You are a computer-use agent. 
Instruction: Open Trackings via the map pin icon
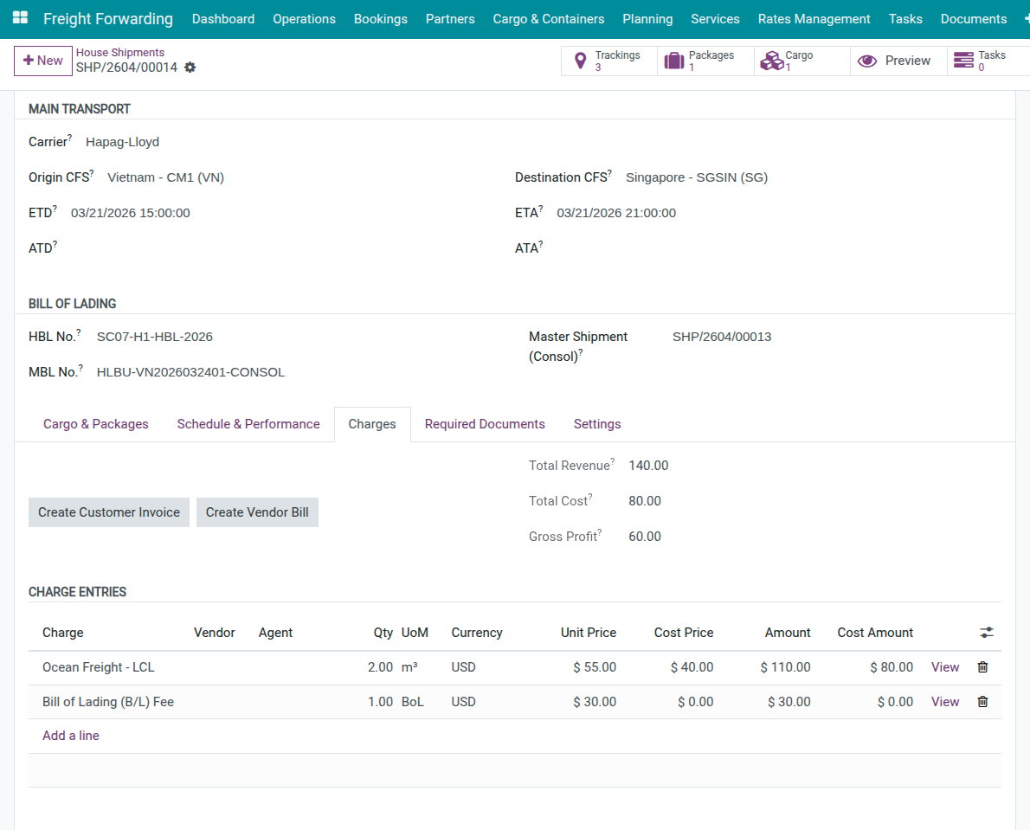tap(581, 61)
